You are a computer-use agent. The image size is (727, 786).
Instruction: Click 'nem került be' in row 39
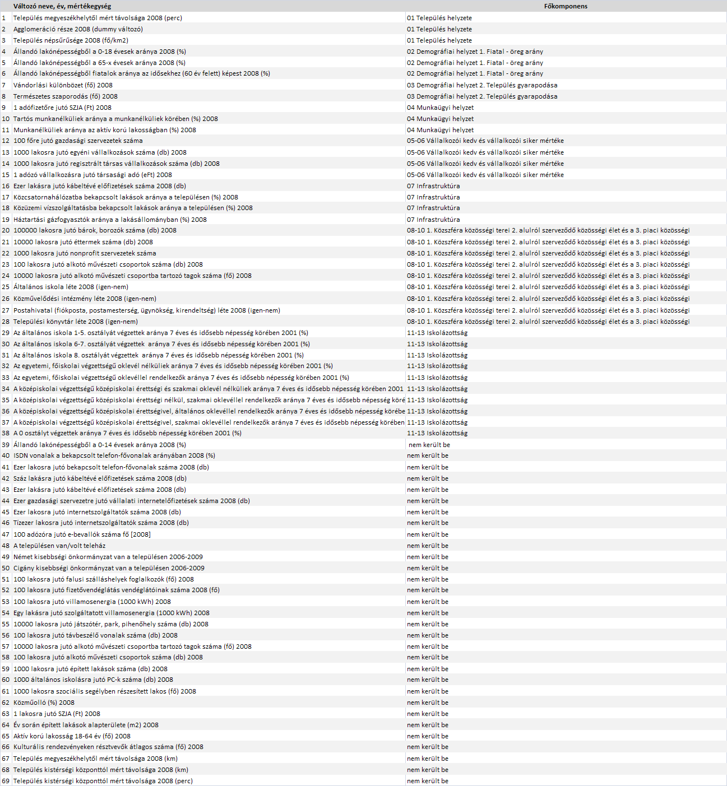[429, 445]
